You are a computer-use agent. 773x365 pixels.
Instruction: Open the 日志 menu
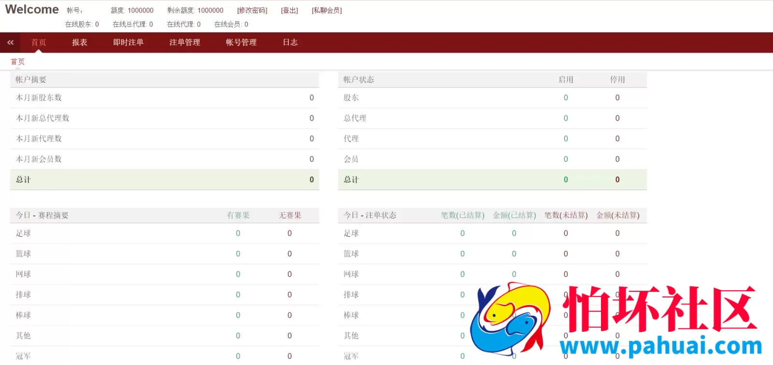(x=290, y=42)
